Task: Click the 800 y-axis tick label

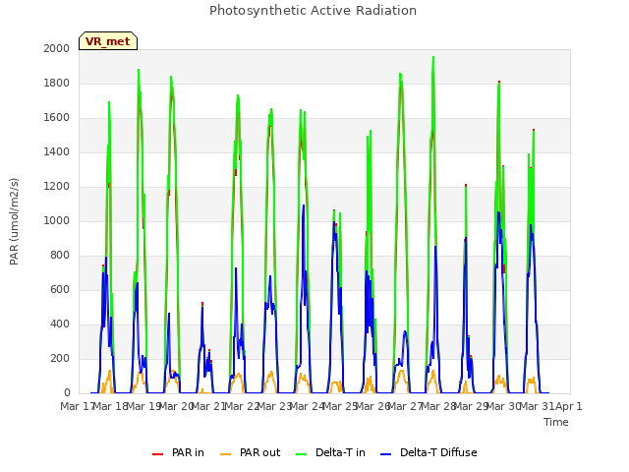Action: pos(60,256)
